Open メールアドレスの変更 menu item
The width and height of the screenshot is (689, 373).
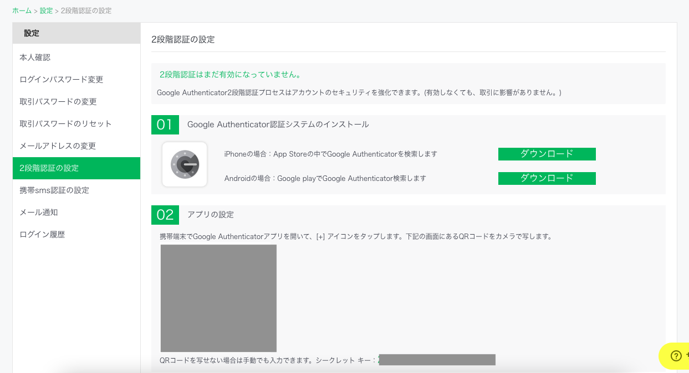76,146
